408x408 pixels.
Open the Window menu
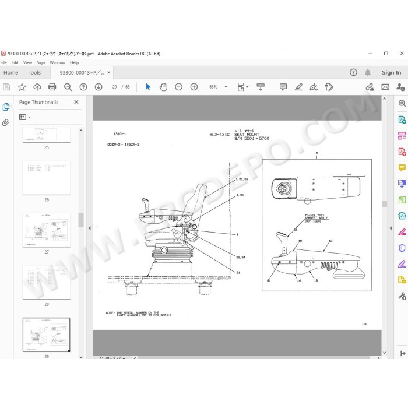pos(57,62)
